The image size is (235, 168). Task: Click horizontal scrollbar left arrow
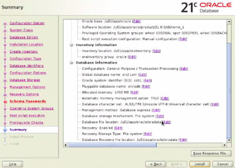click(x=65, y=145)
